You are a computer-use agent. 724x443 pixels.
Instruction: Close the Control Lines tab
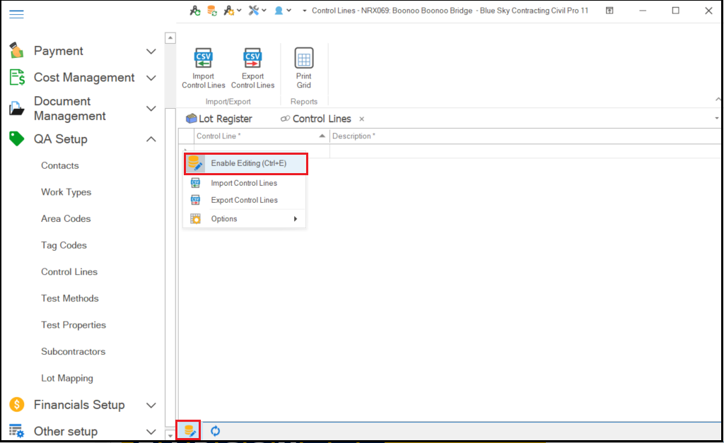click(x=362, y=119)
